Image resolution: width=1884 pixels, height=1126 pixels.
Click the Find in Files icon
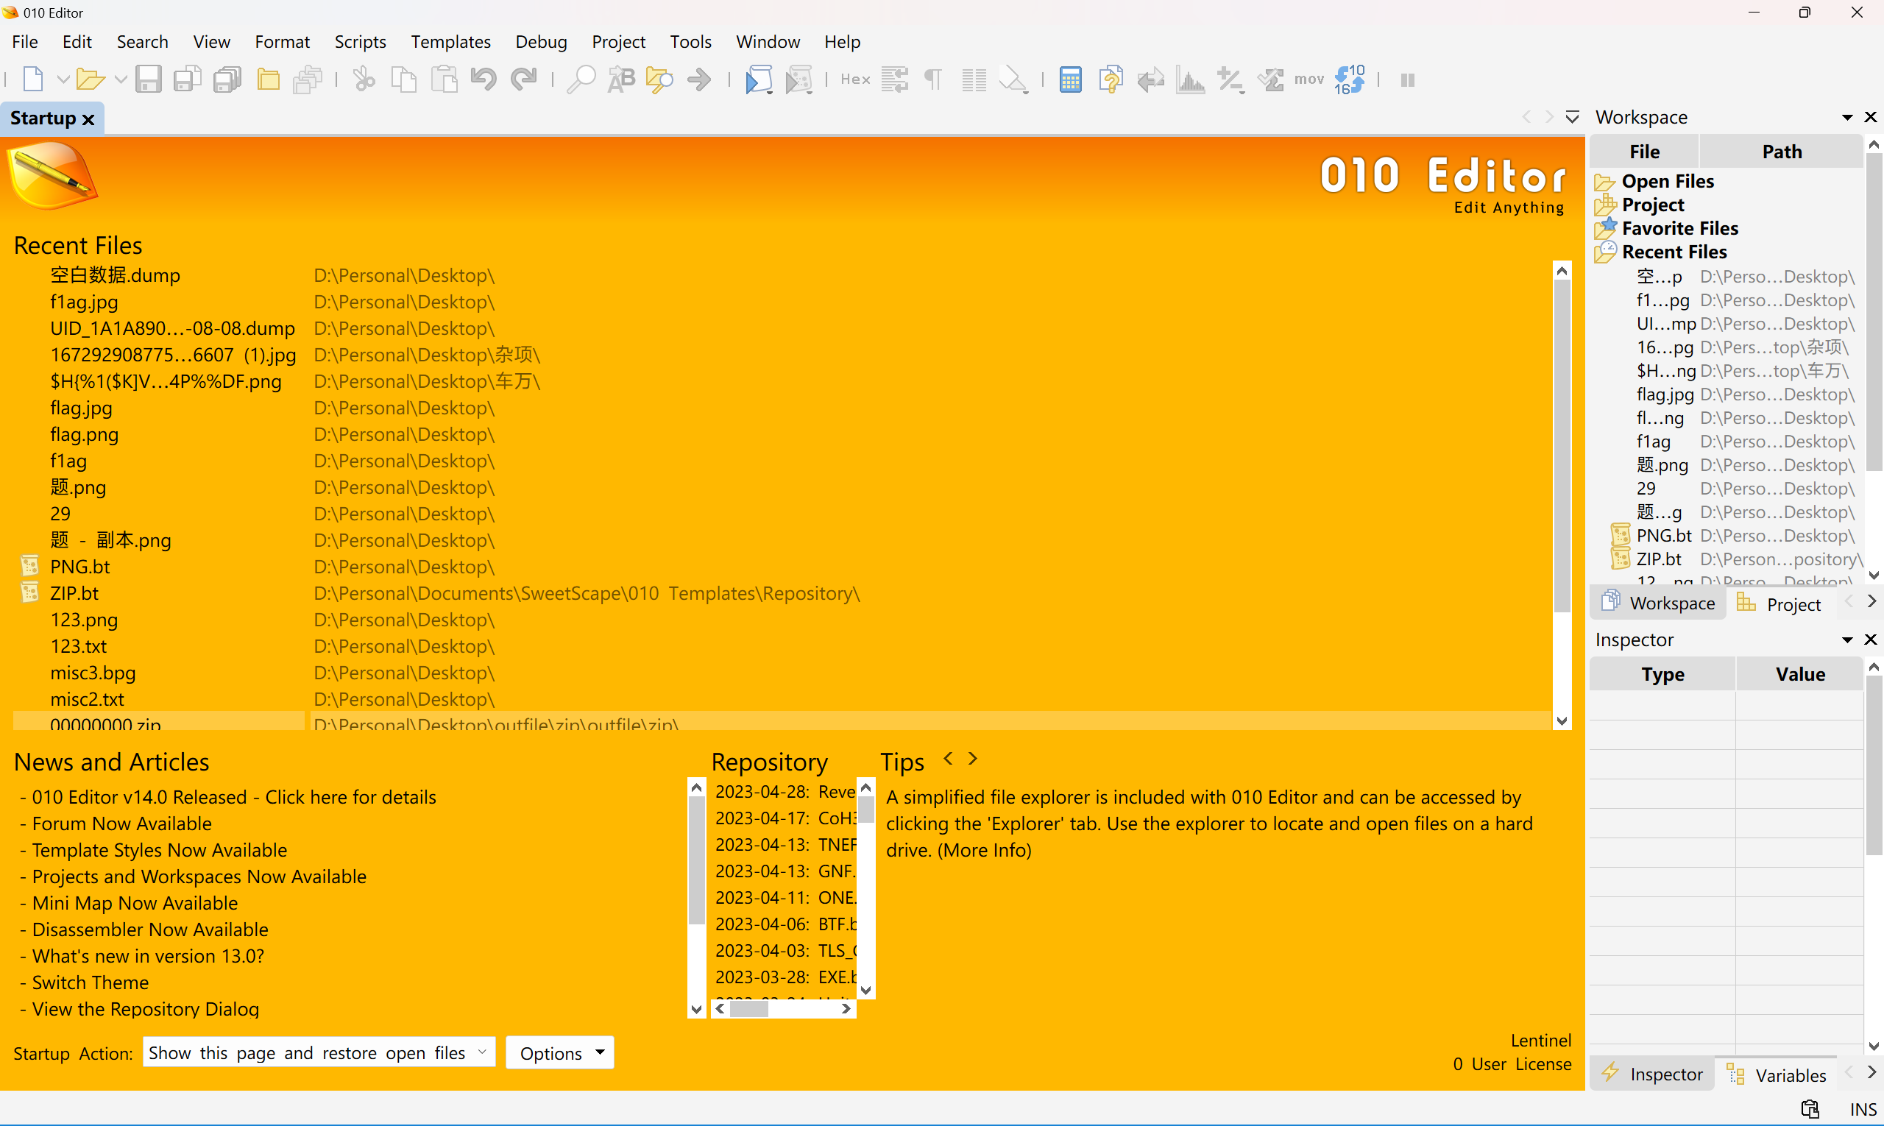[x=659, y=79]
